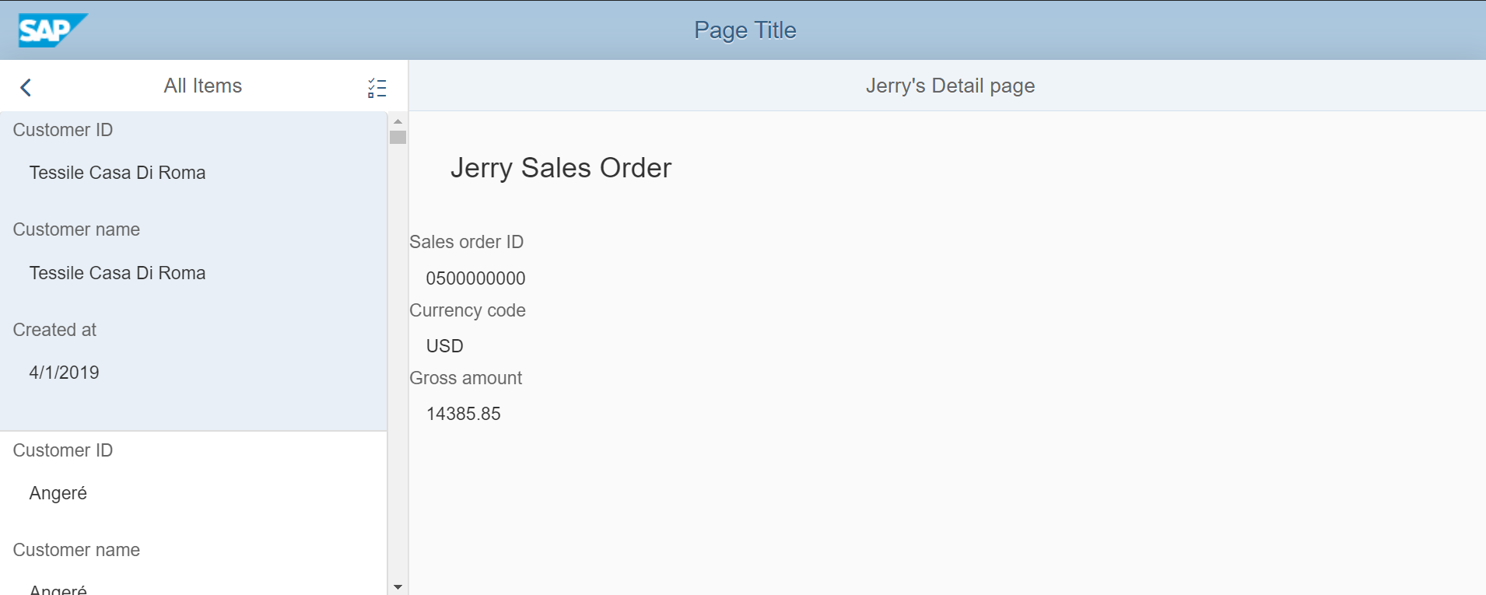Click scrollbar down arrow in master list
1486x595 pixels.
[x=398, y=586]
